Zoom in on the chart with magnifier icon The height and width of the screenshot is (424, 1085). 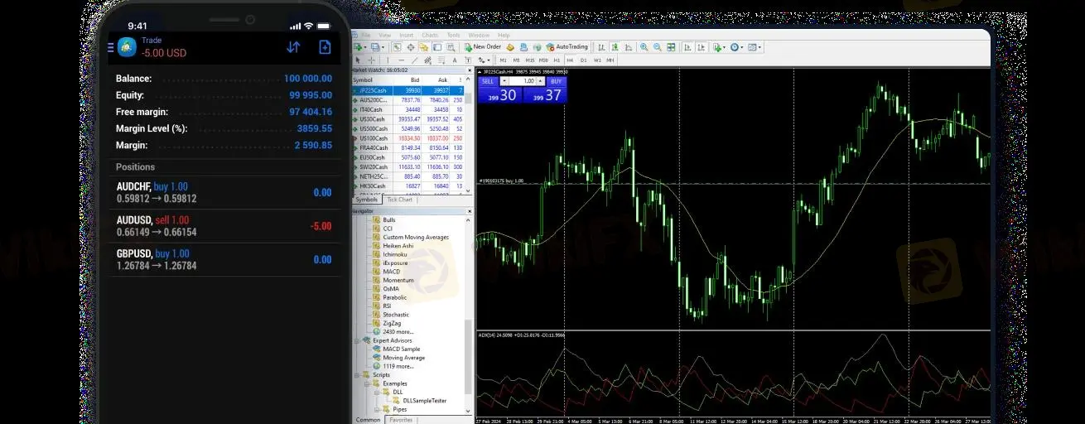644,47
